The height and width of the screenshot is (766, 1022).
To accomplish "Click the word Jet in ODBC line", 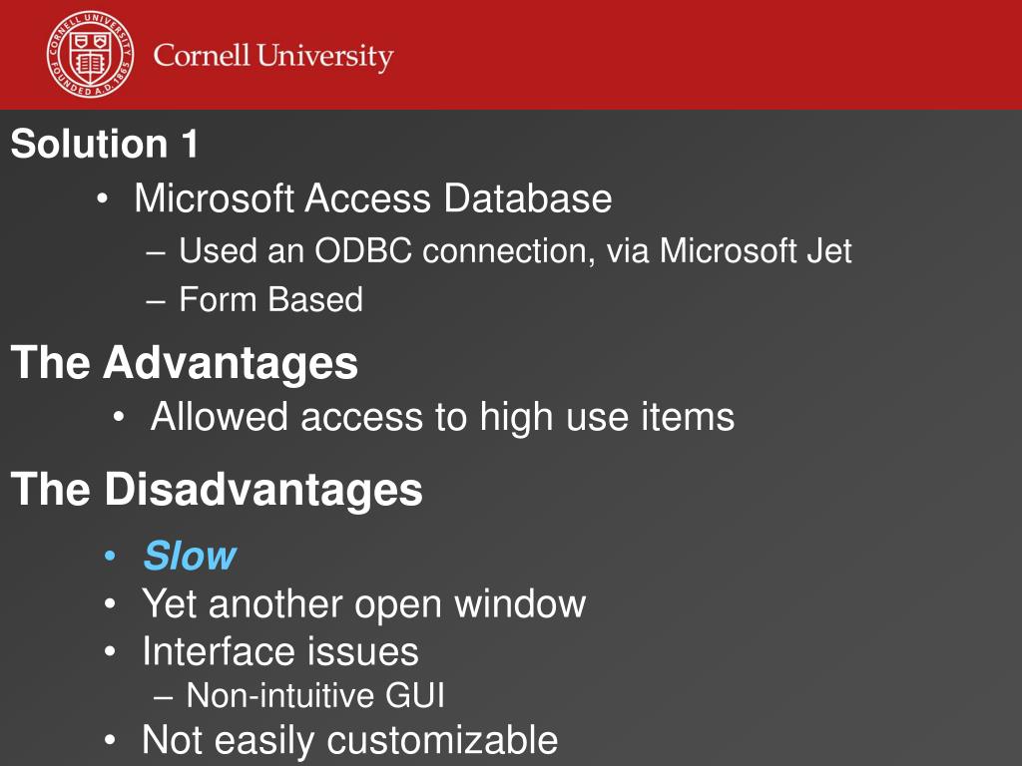I will 829,250.
